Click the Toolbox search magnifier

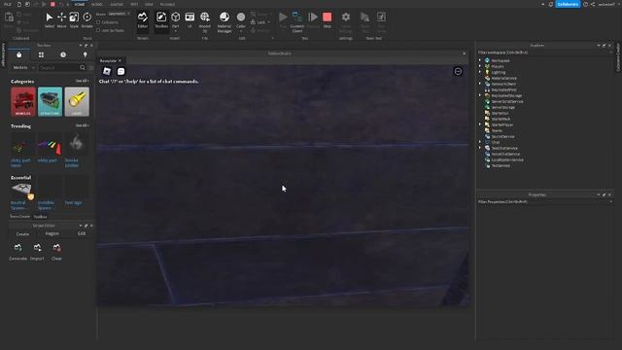(83, 68)
